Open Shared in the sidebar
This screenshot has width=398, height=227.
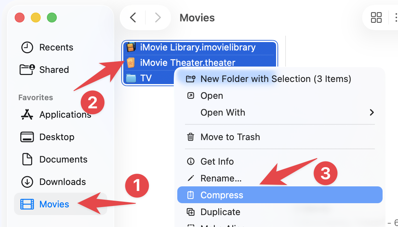coord(54,70)
